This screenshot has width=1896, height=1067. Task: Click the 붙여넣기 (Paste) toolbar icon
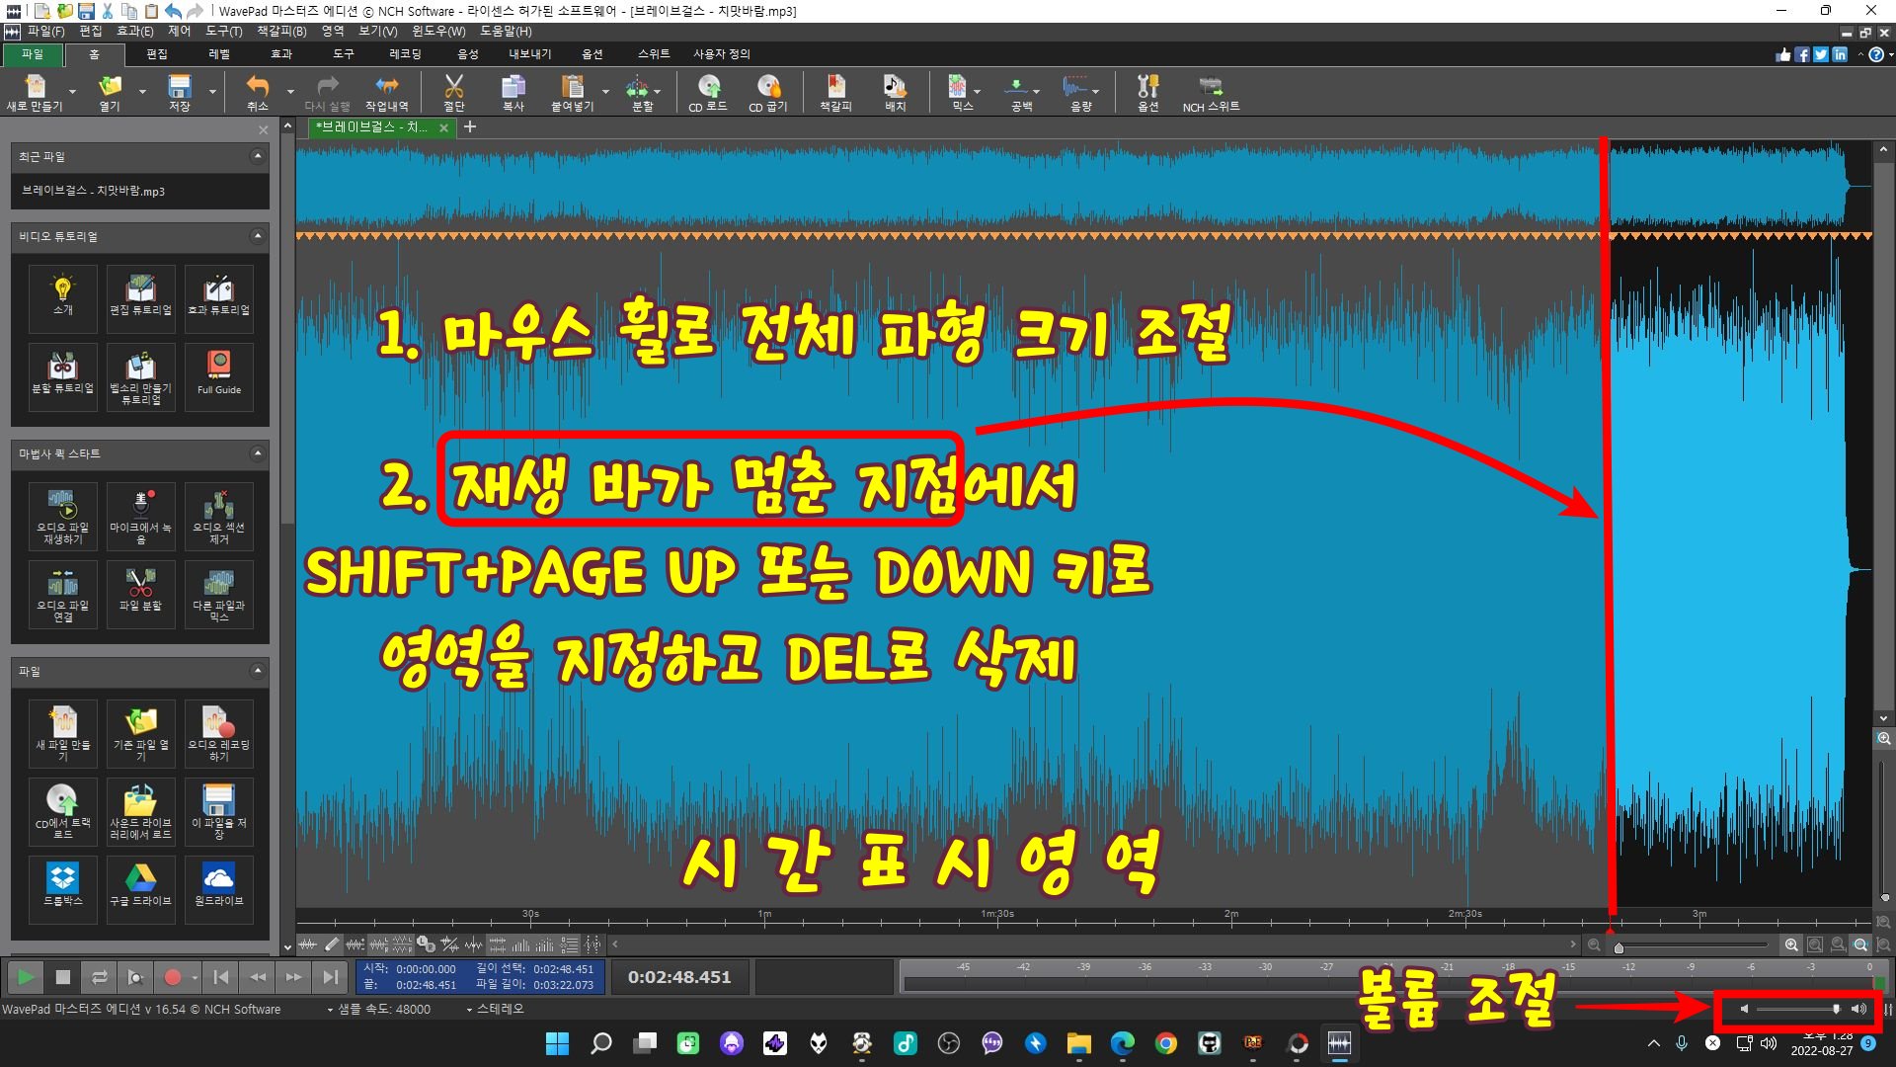click(573, 92)
